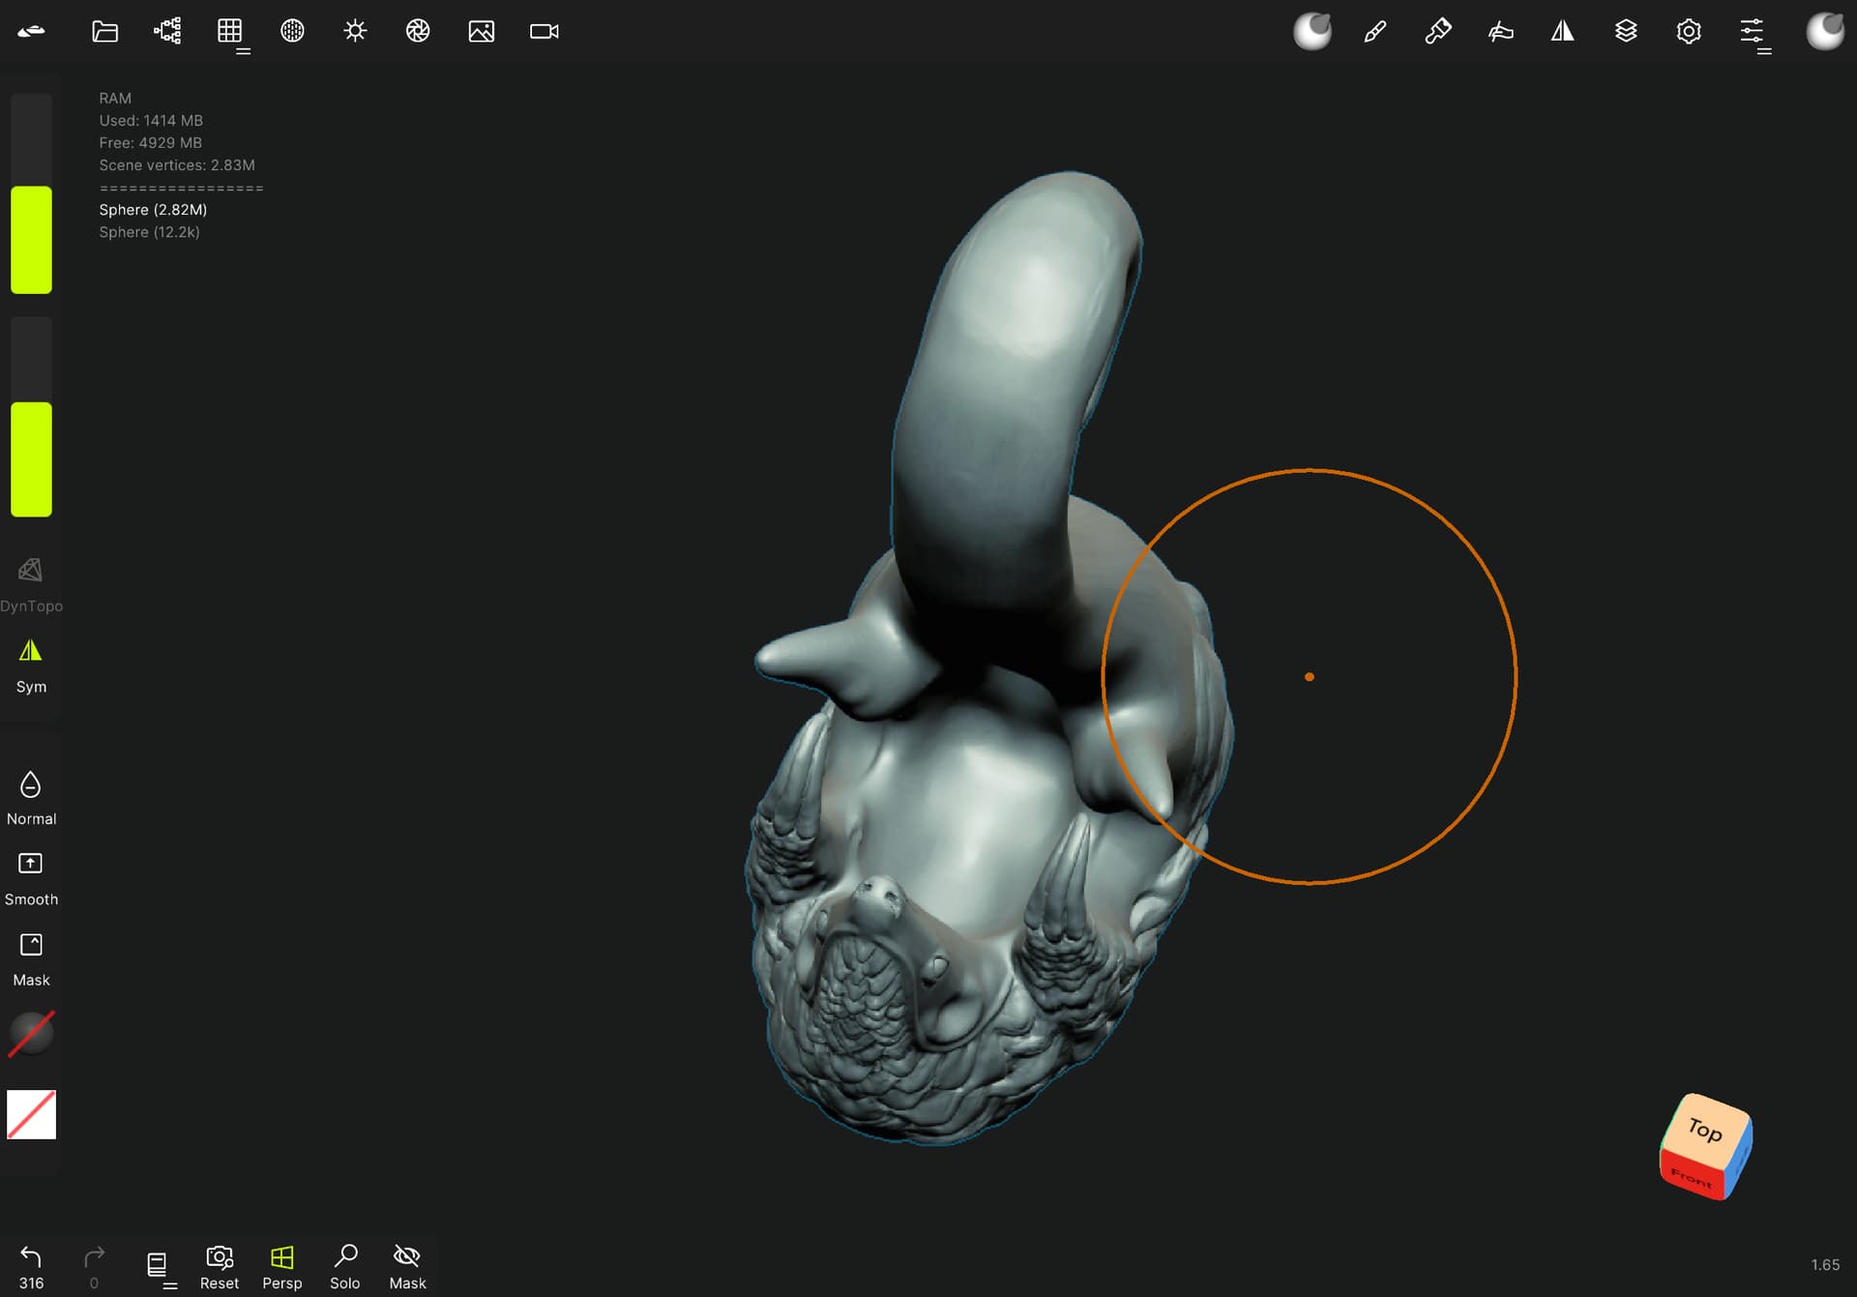Select Sphere (12.2k) in the scene list
The image size is (1857, 1297).
click(149, 232)
